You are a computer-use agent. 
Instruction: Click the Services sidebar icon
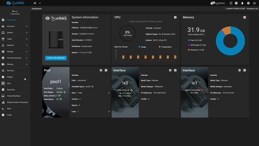coord(3,71)
